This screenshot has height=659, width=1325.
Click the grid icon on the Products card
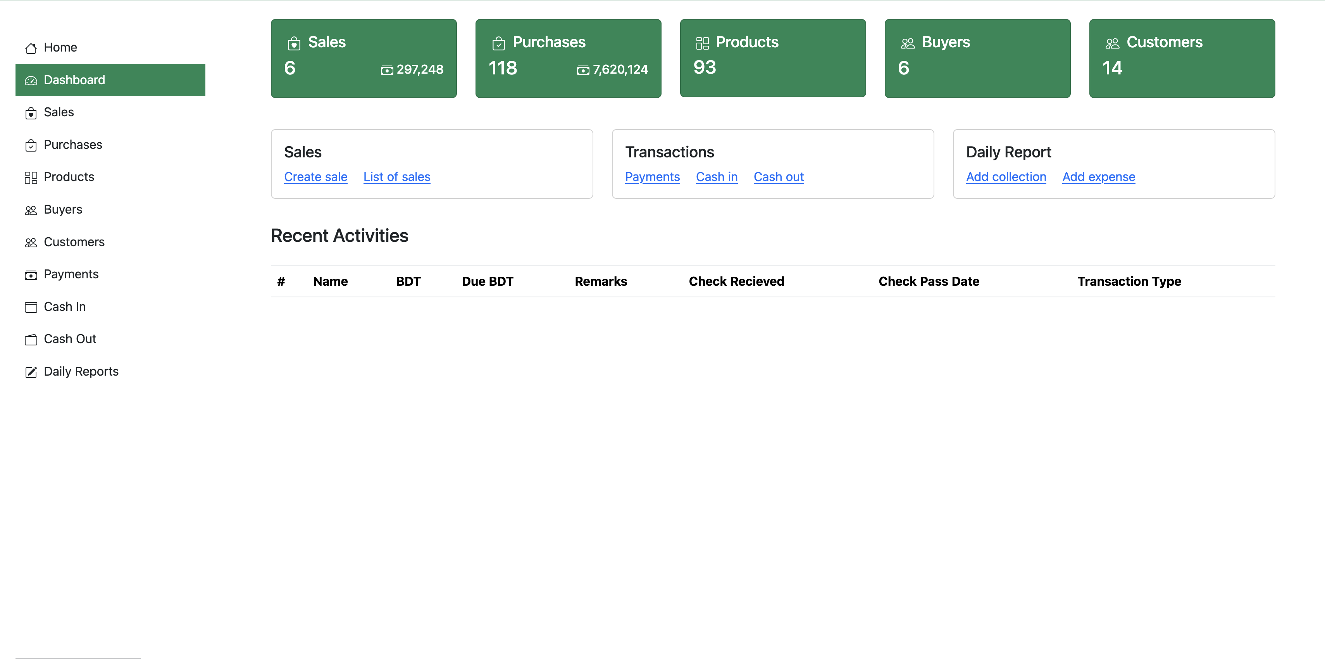pyautogui.click(x=702, y=43)
